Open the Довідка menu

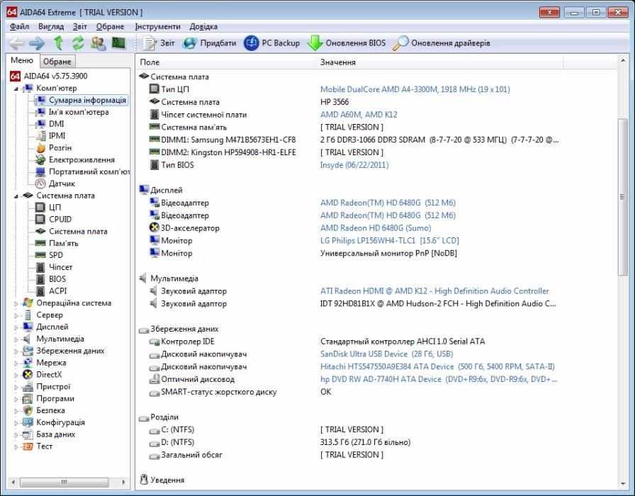[203, 26]
